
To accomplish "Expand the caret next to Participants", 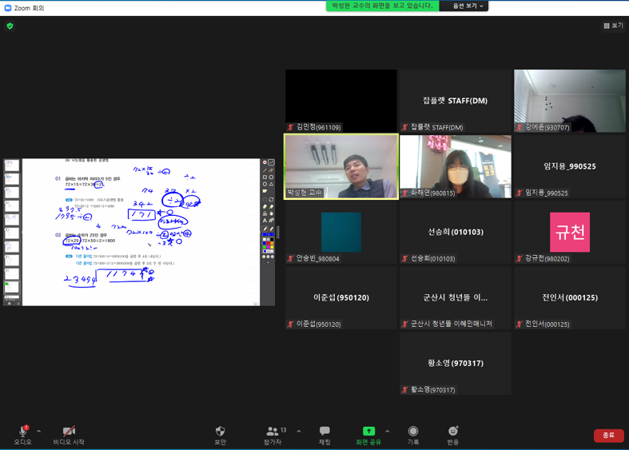I will pyautogui.click(x=299, y=432).
